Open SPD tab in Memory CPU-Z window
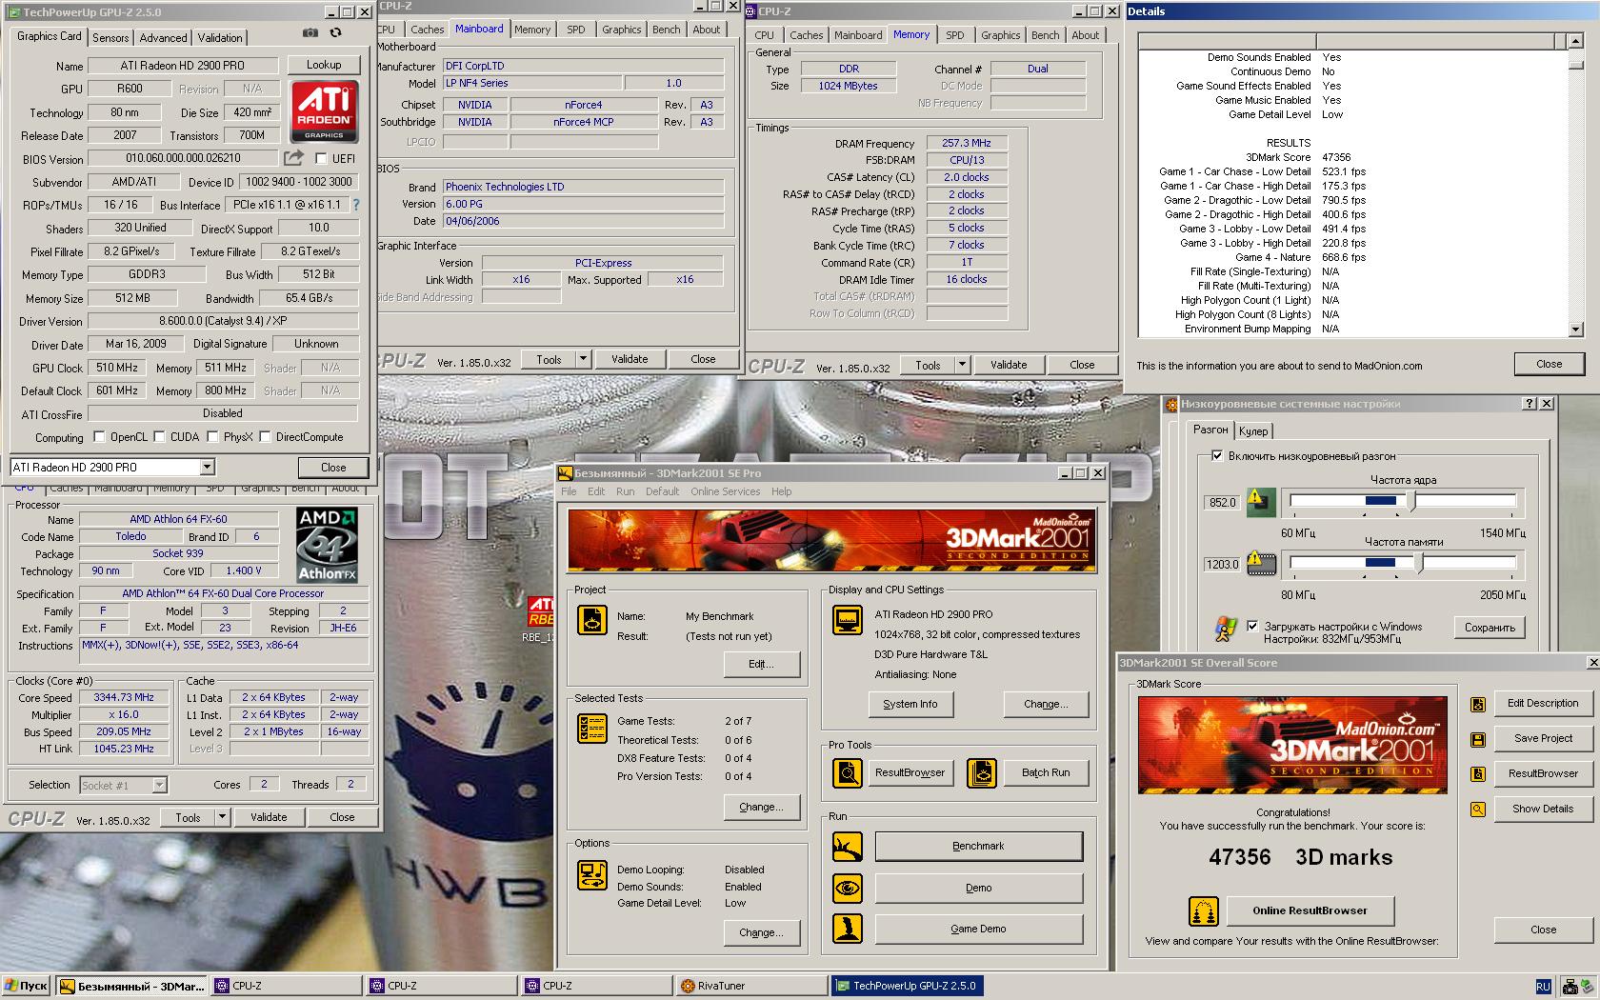 (x=954, y=35)
